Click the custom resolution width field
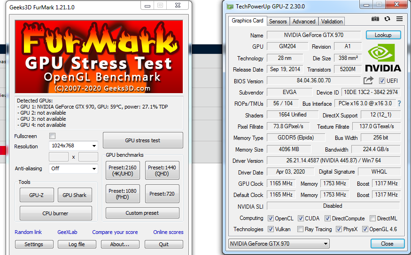 point(59,157)
